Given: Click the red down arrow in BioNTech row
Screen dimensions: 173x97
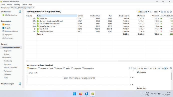Looking at the screenshot, I should pos(161,29).
